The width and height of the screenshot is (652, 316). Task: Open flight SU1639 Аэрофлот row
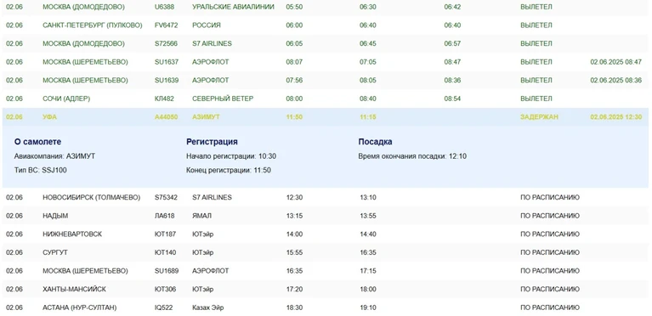pos(326,80)
